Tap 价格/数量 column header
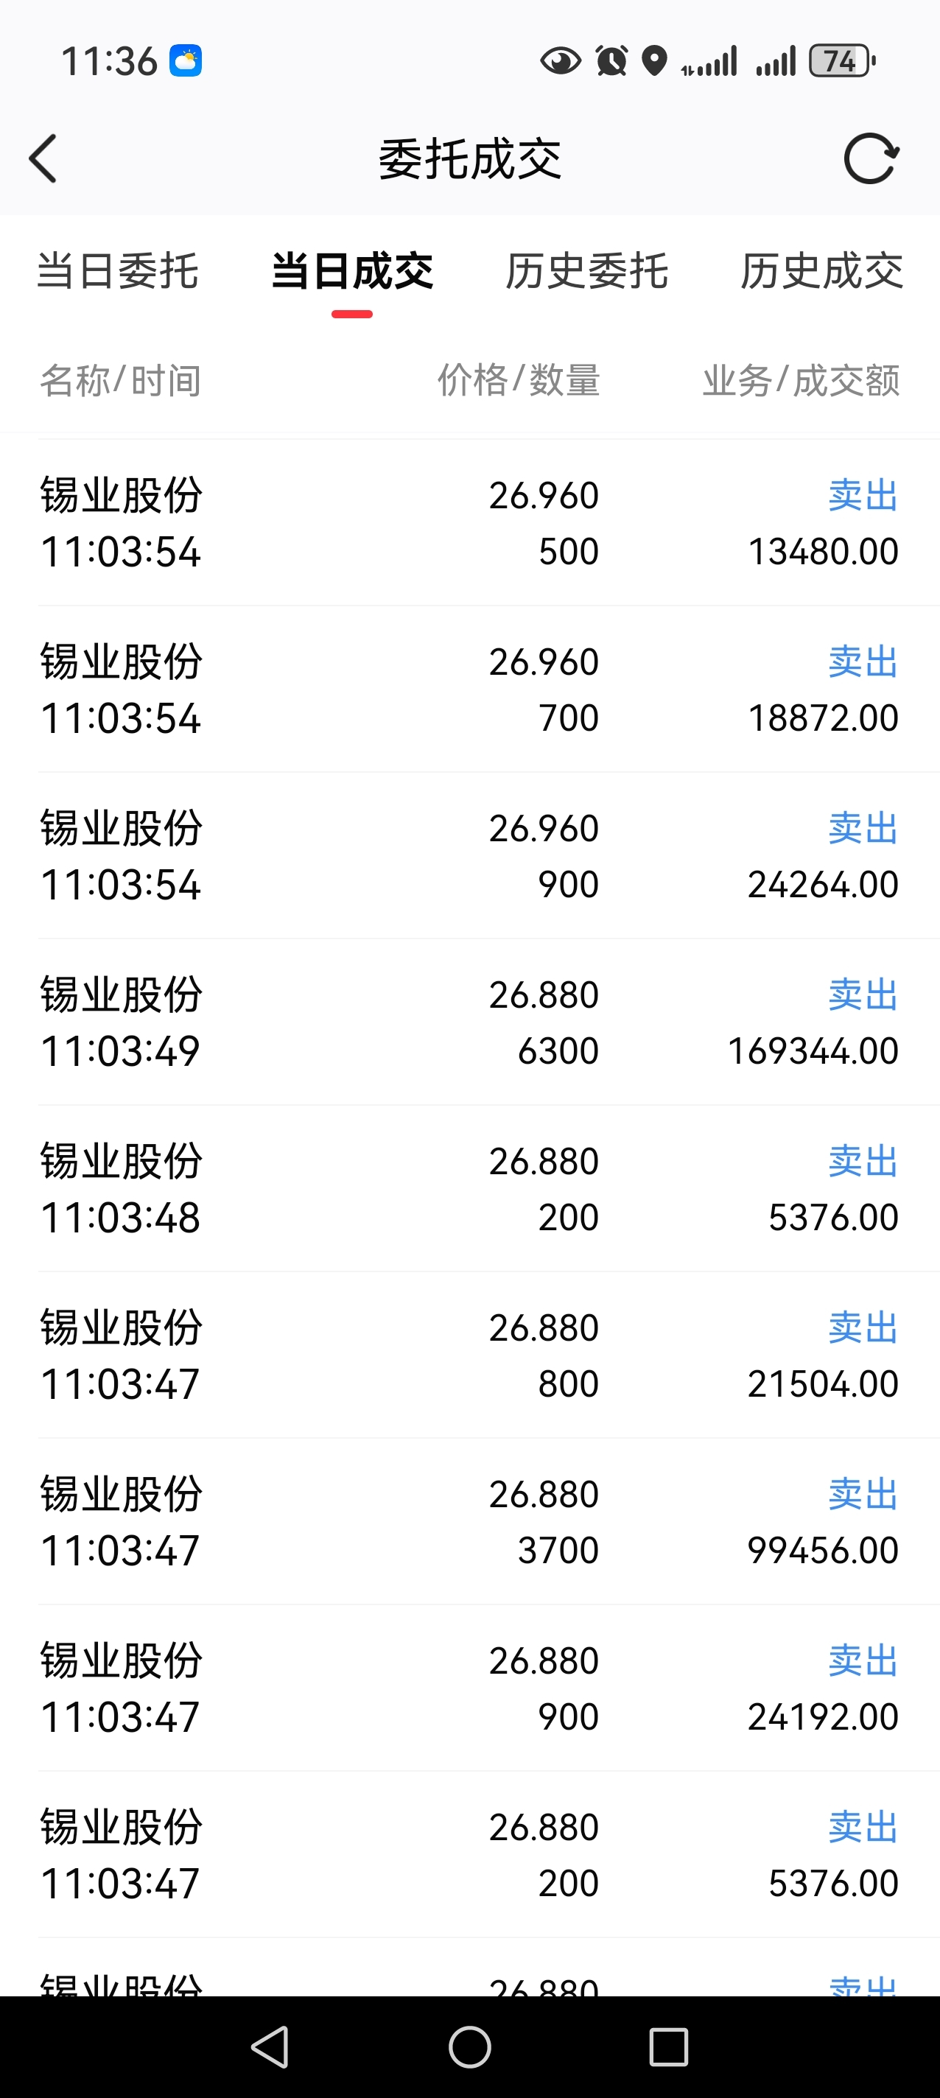The height and width of the screenshot is (2098, 940). [x=519, y=380]
